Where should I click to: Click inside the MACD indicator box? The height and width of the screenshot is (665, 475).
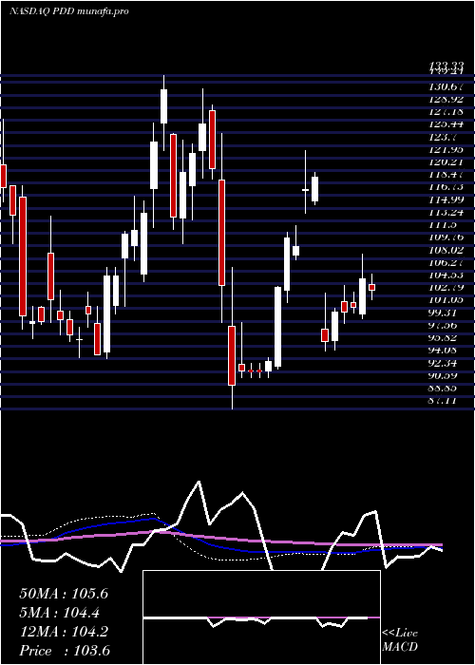tap(261, 617)
